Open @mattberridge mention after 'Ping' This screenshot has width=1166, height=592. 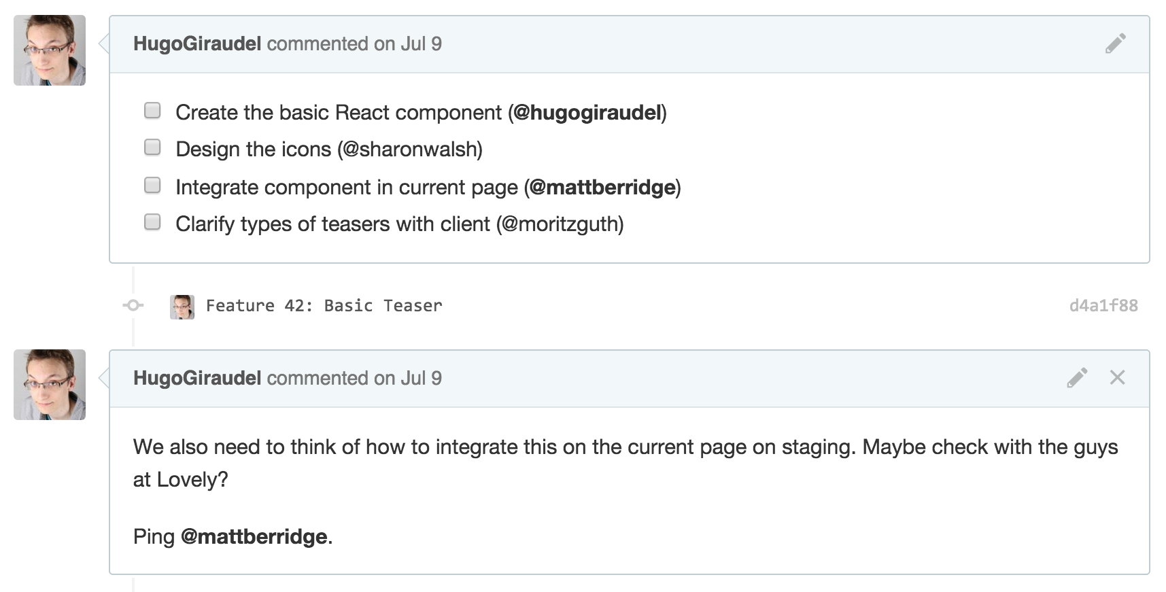tap(254, 537)
